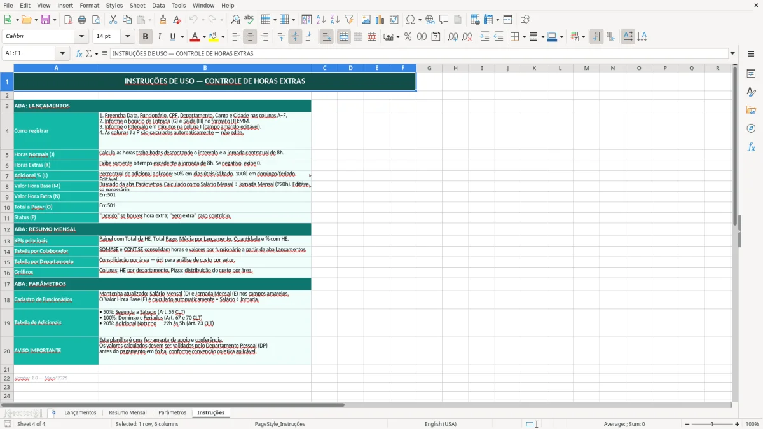Open Print Preview
The width and height of the screenshot is (763, 429).
pos(95,20)
